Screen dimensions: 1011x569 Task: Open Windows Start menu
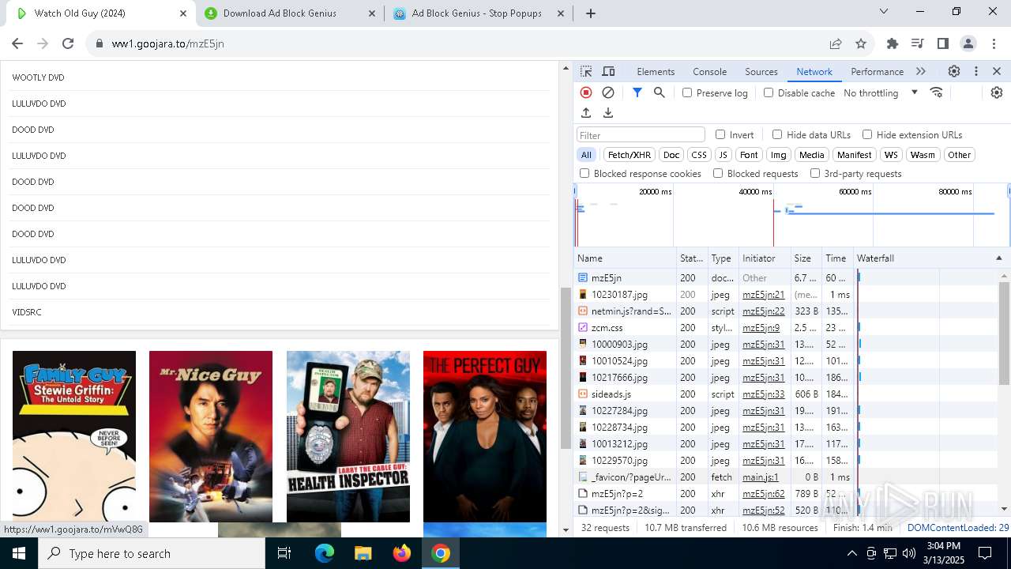pyautogui.click(x=19, y=553)
